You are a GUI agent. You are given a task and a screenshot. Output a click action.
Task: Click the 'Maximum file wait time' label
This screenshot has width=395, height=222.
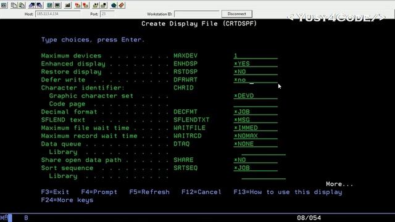[x=85, y=128]
